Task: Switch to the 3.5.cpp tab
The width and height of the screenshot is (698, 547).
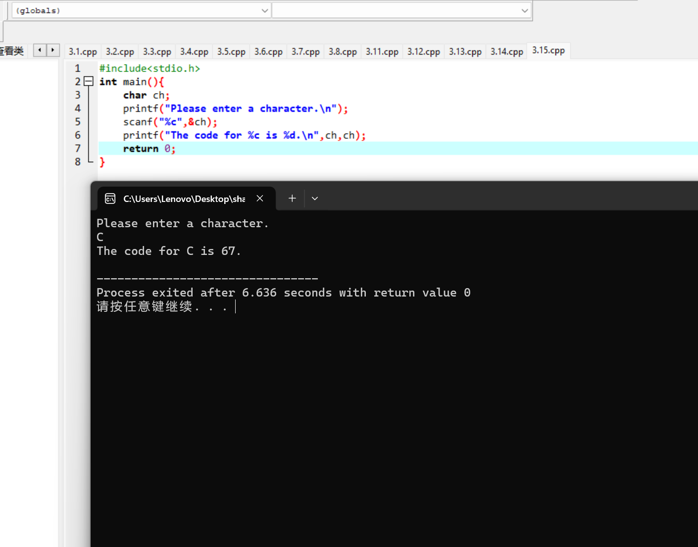Action: click(x=231, y=51)
